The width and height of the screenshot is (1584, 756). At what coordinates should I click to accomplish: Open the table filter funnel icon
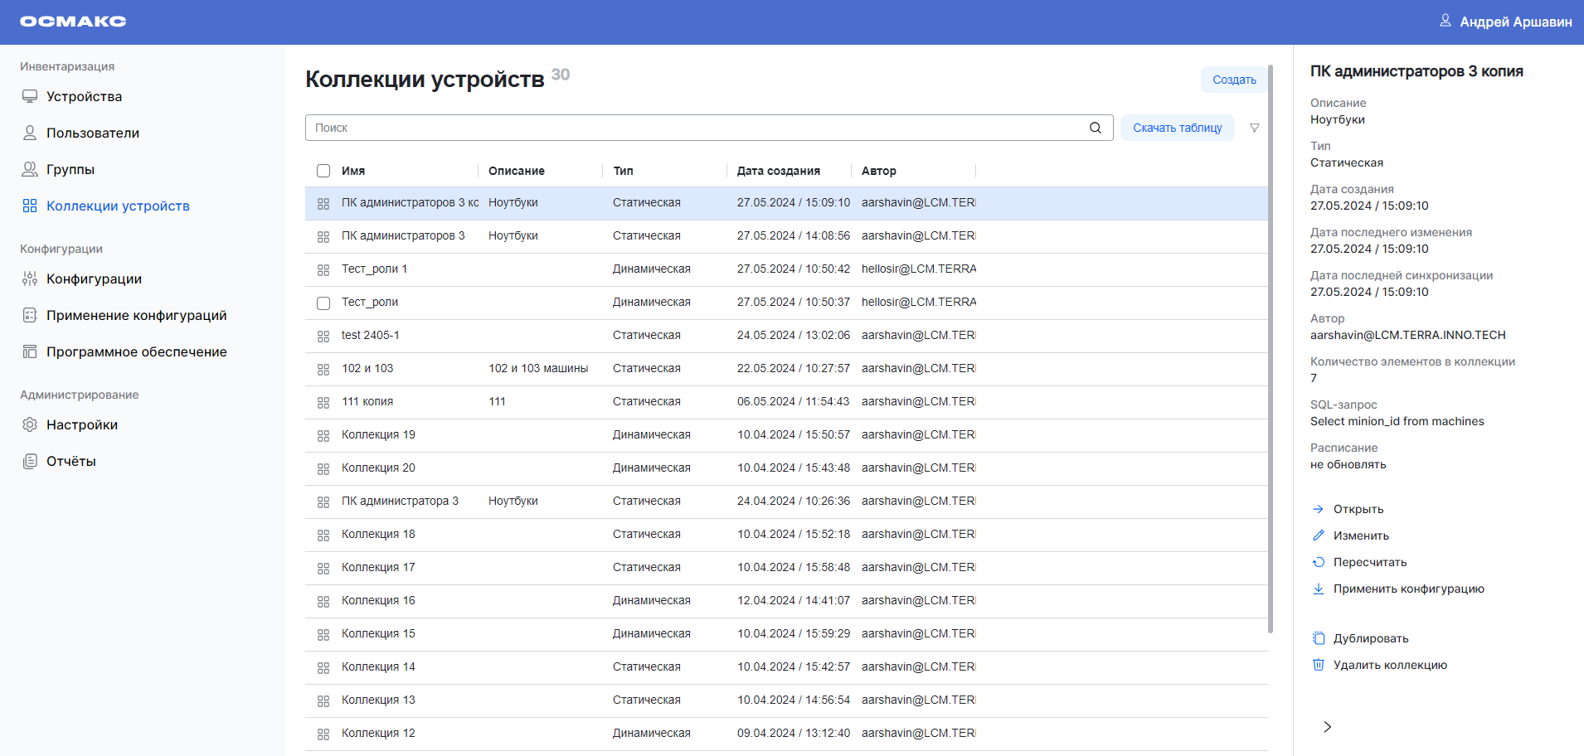point(1254,128)
